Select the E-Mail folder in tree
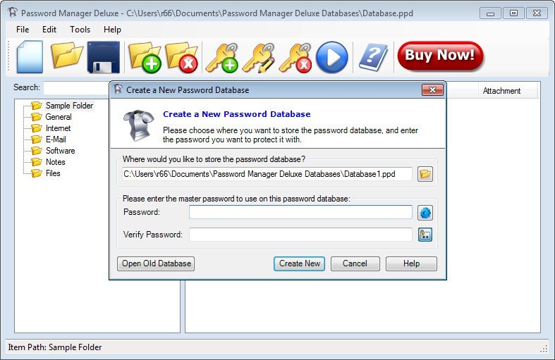The width and height of the screenshot is (555, 360). 56,139
